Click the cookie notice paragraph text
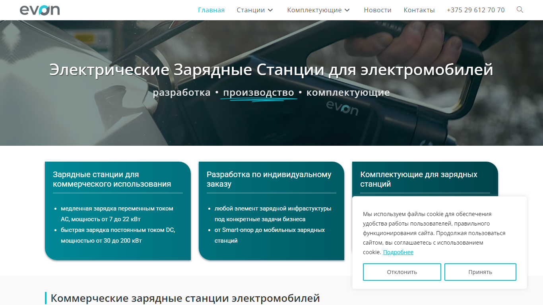The height and width of the screenshot is (305, 543). click(x=434, y=233)
